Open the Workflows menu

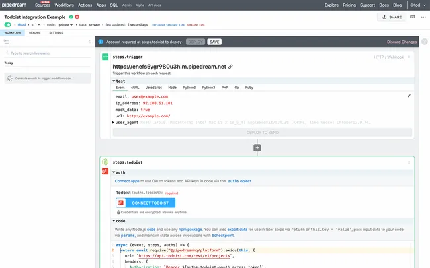tap(64, 5)
